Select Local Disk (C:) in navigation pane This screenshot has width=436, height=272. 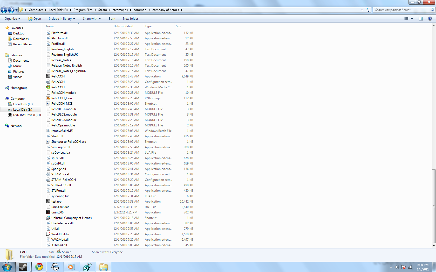point(23,104)
